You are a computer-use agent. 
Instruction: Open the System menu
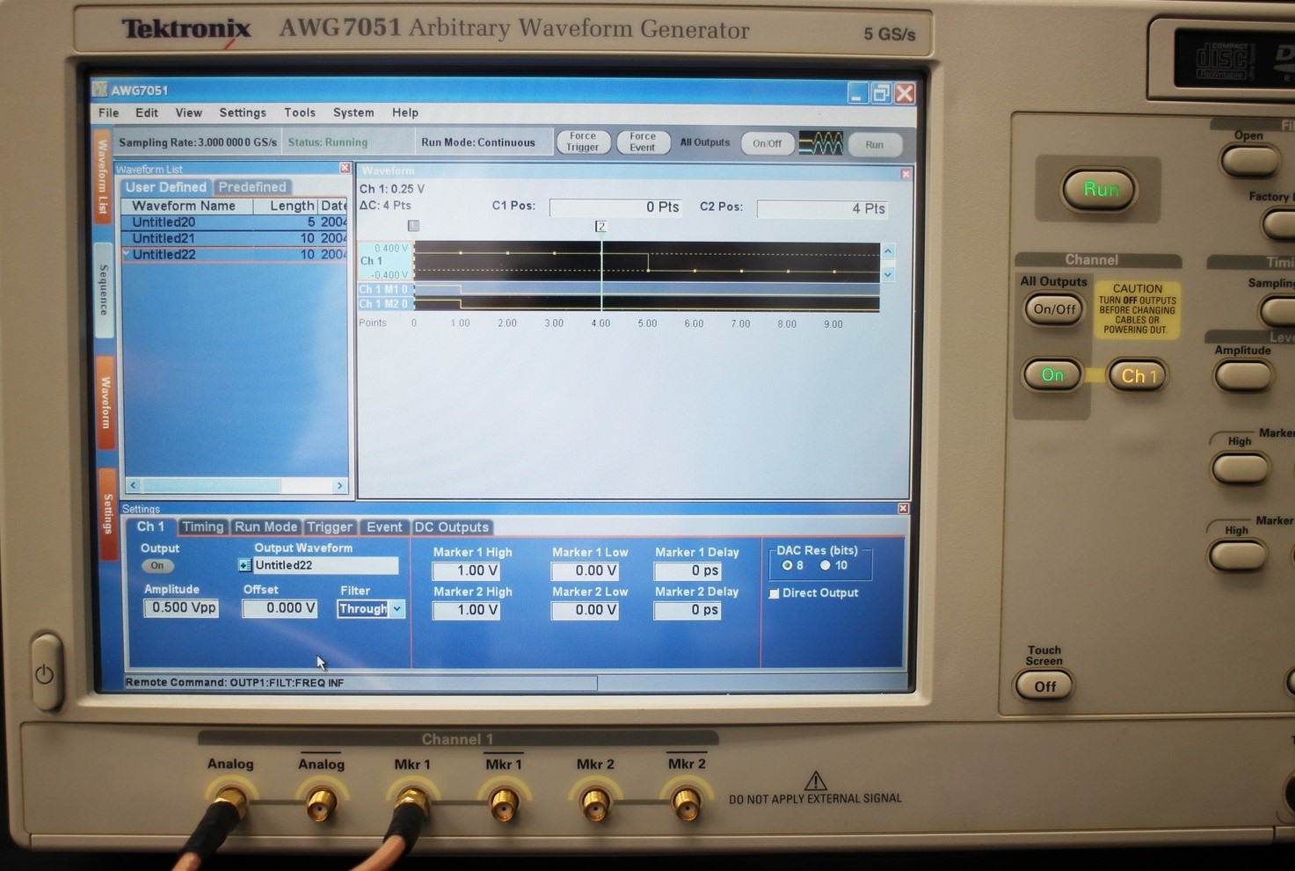pyautogui.click(x=353, y=113)
